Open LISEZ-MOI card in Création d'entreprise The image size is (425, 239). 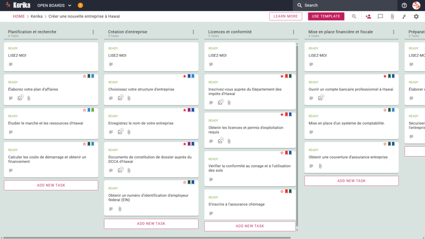[x=151, y=57]
